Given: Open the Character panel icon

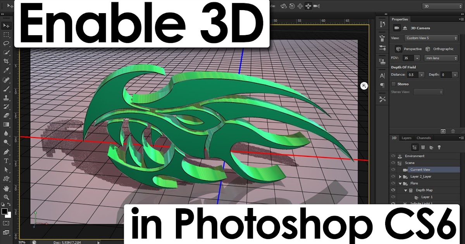Looking at the screenshot, I should [382, 76].
